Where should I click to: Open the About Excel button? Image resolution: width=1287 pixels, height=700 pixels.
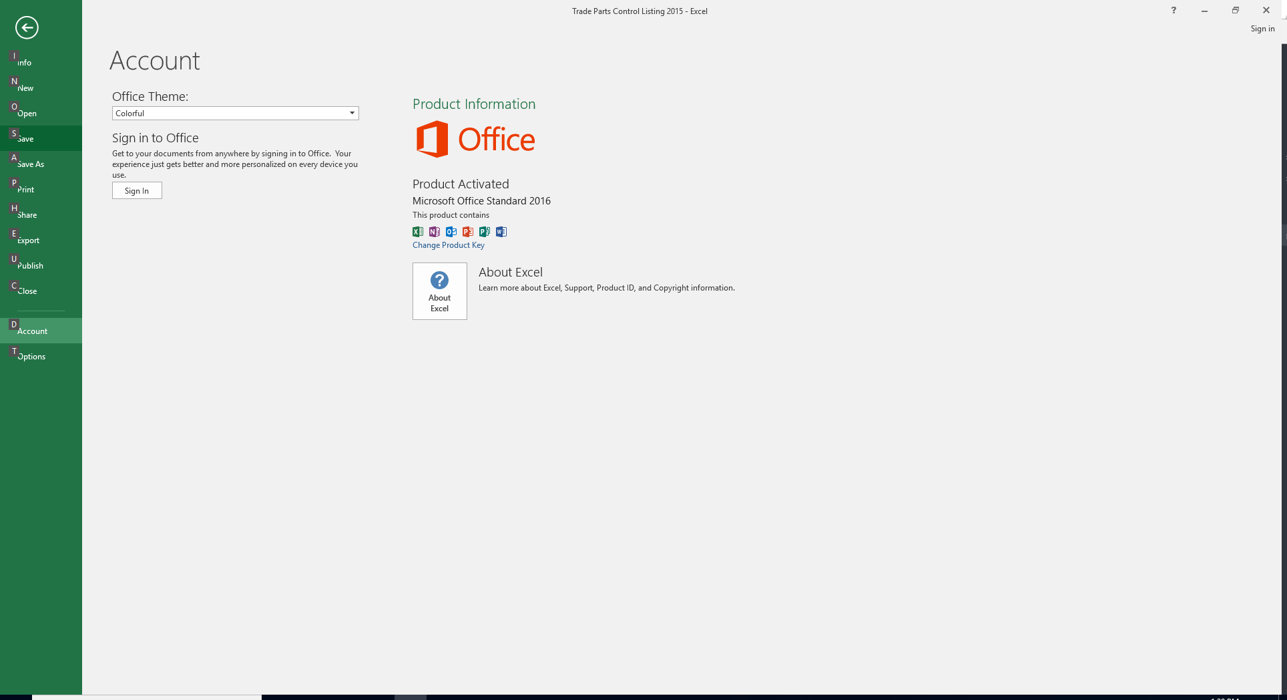(x=440, y=291)
